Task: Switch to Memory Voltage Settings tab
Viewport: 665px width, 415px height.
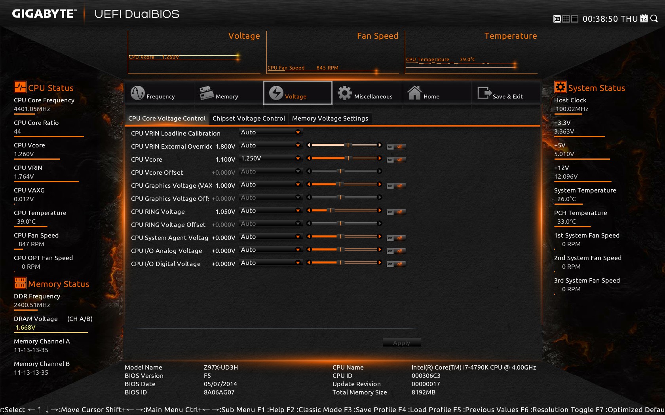Action: (x=330, y=118)
